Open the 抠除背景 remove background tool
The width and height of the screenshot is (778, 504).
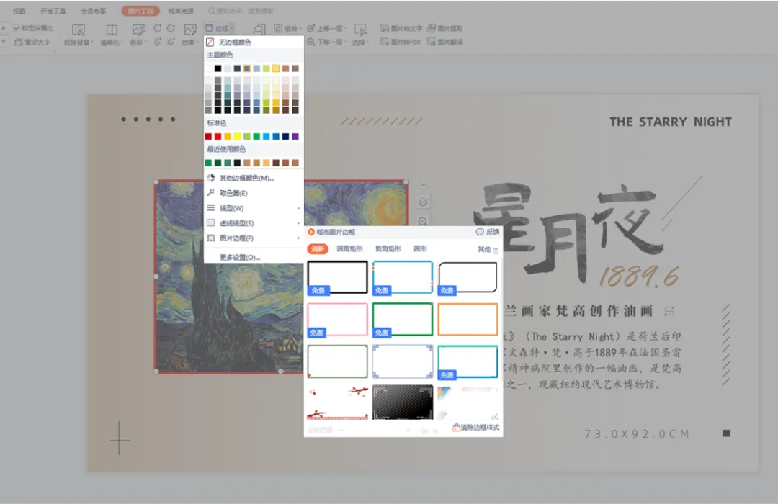tap(79, 35)
